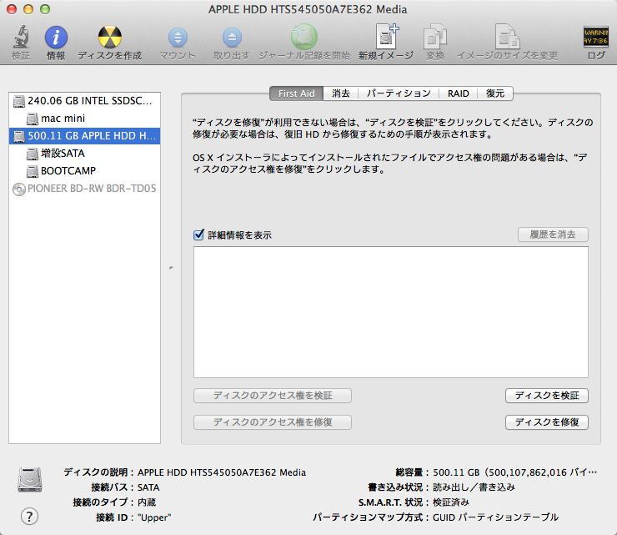Select the 240.06 GB INTEL SSDSC... disk row

click(84, 101)
